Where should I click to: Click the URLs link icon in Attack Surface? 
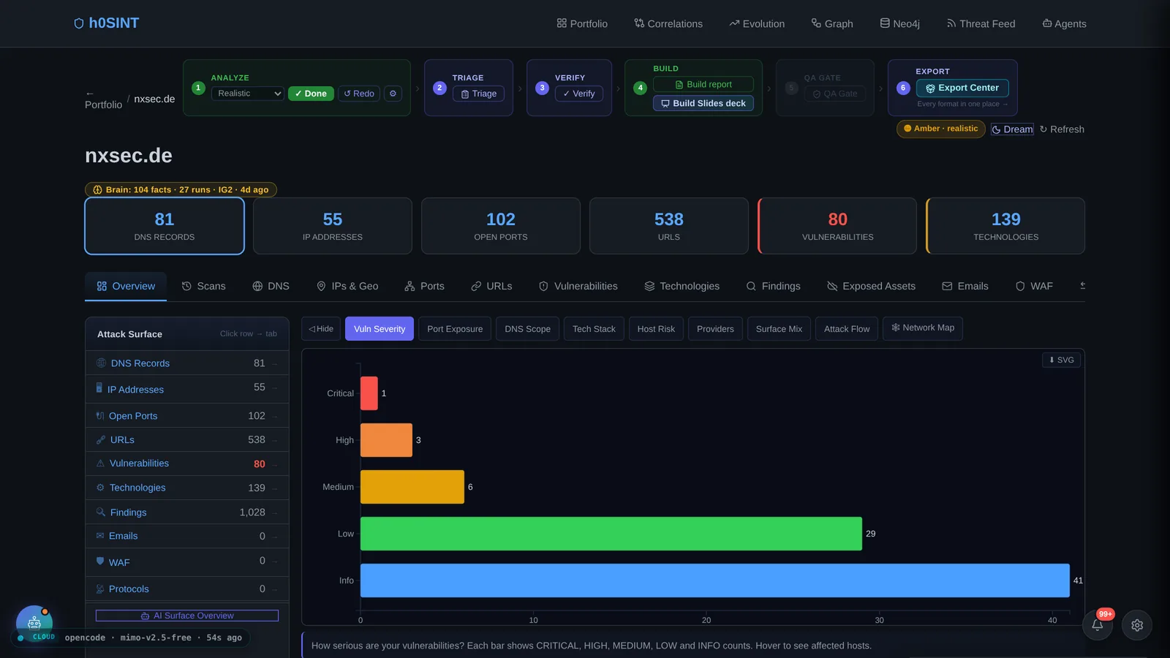point(101,440)
